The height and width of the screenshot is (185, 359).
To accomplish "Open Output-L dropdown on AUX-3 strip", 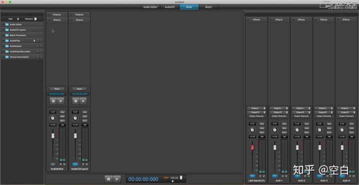I will [x=324, y=108].
